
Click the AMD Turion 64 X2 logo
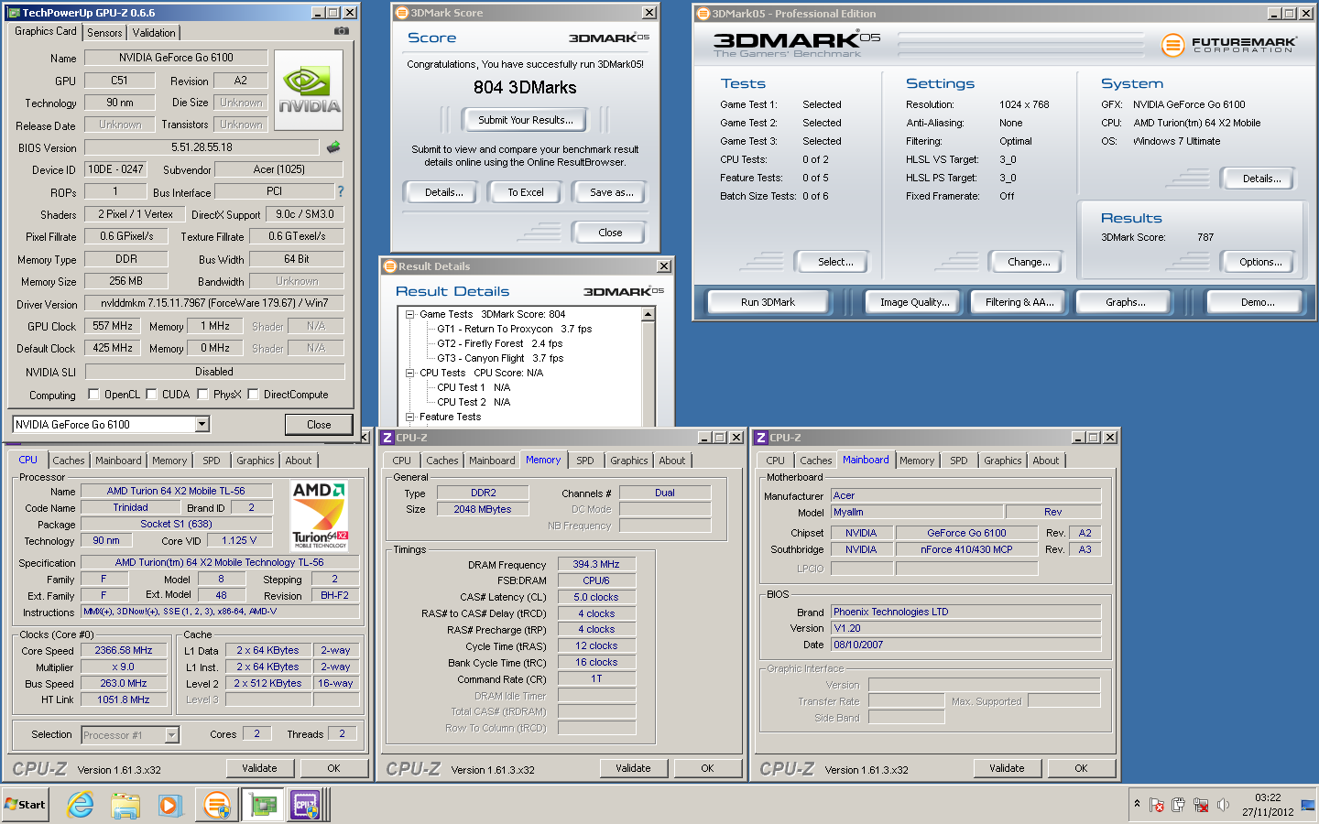coord(319,515)
